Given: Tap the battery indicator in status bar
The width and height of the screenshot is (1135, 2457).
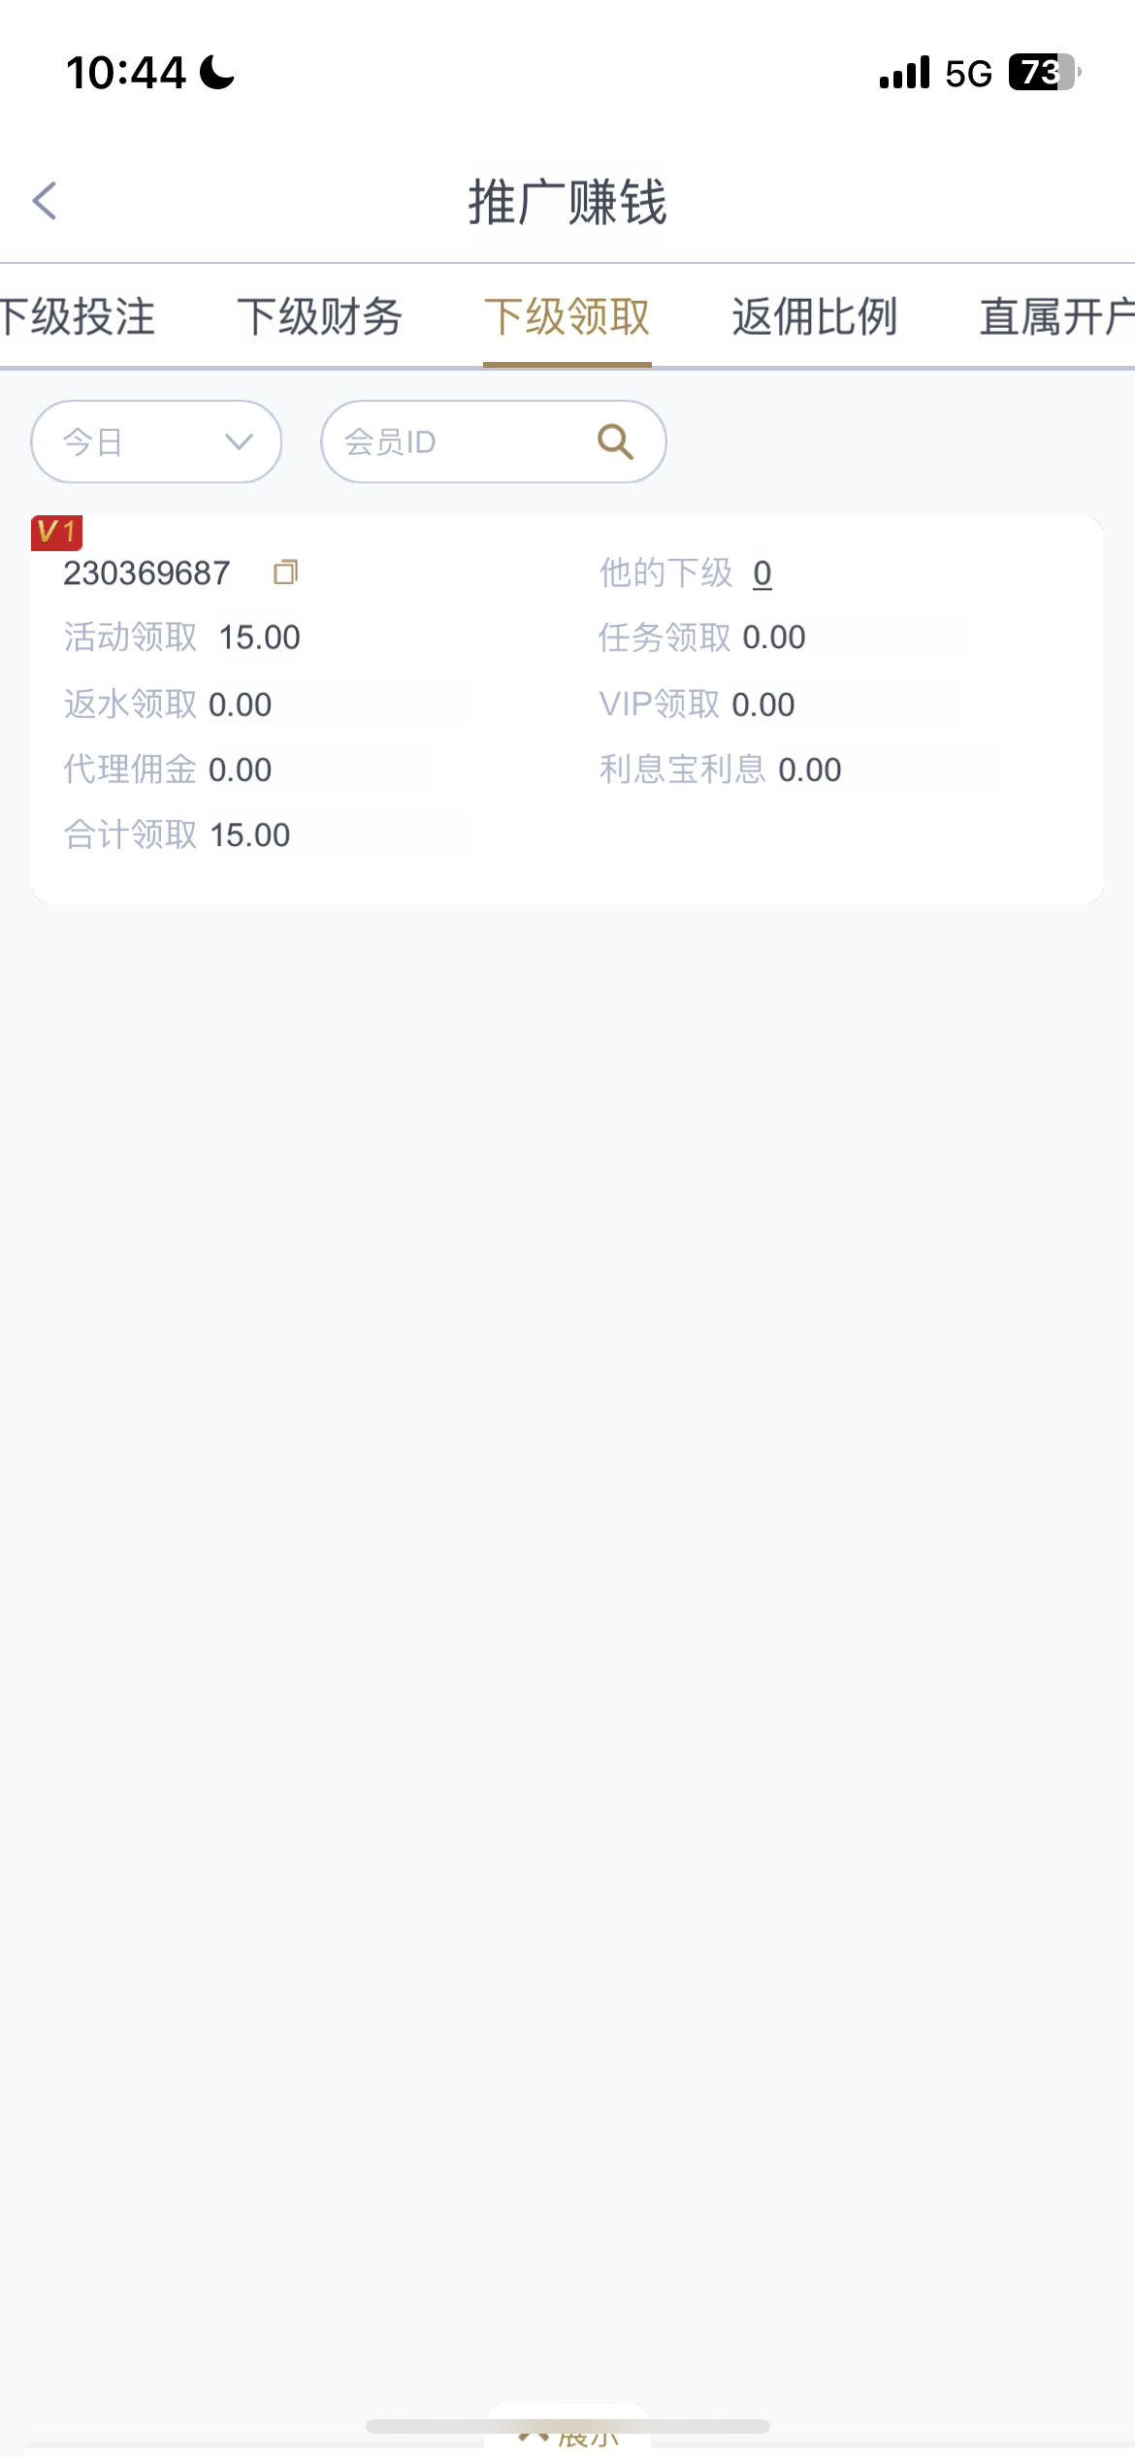Looking at the screenshot, I should [1043, 73].
